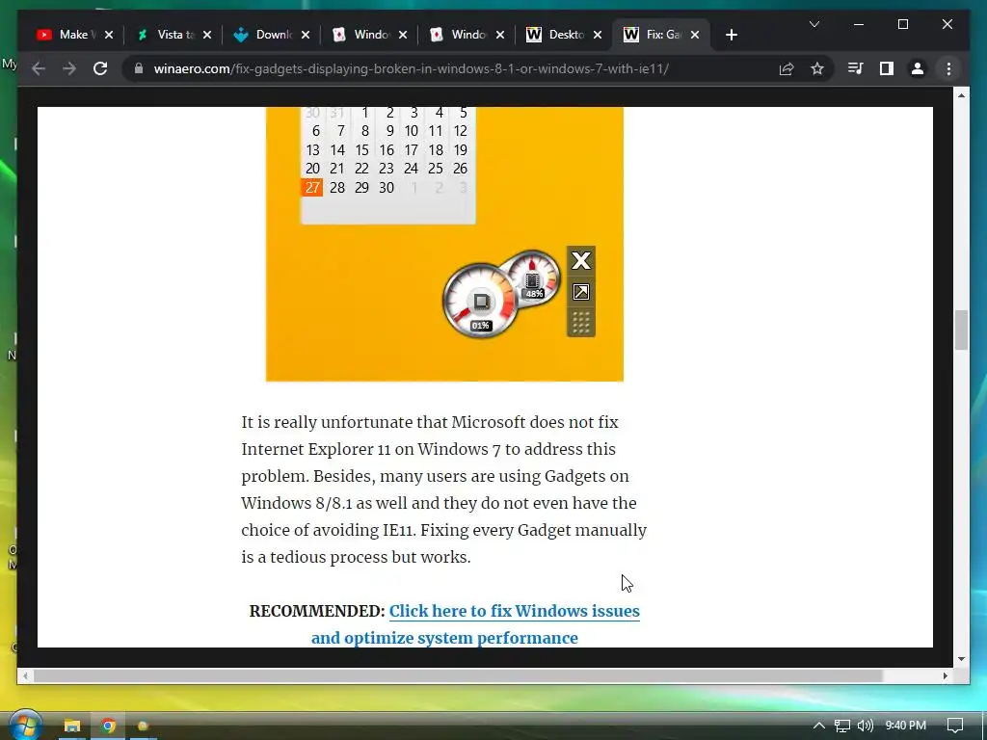Viewport: 987px width, 740px height.
Task: Open the Chrome profile menu
Action: [918, 68]
